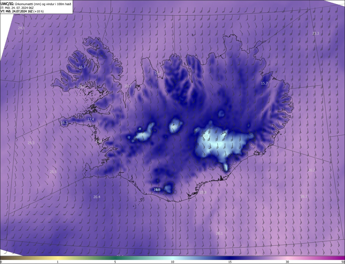
Task: Click the map title "Úrkomumætti (mm) og vindur"
Action: coord(43,4)
